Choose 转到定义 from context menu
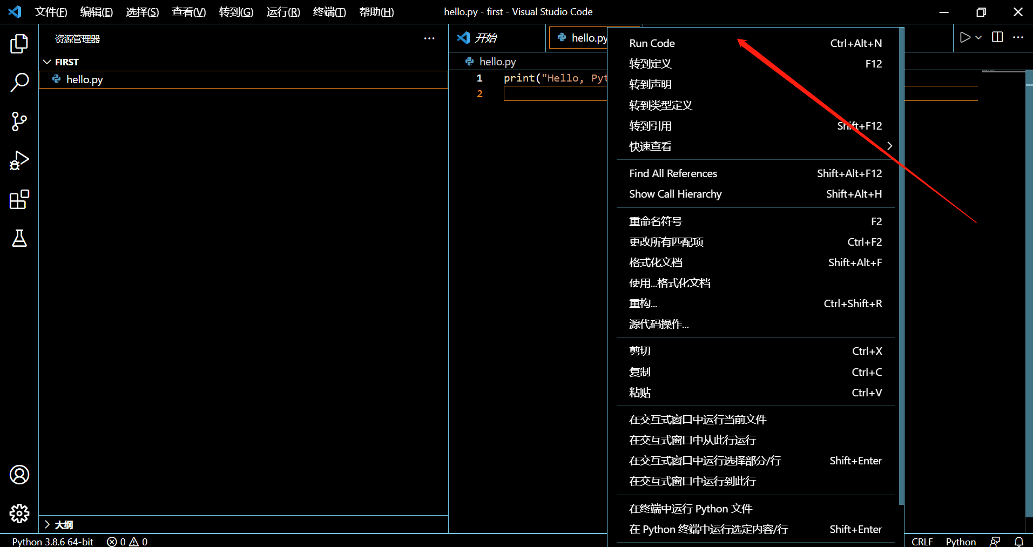This screenshot has width=1033, height=547. tap(755, 64)
